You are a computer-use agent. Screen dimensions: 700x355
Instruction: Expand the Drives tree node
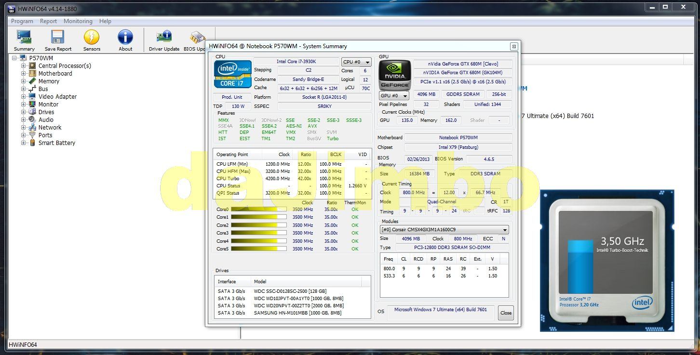coord(23,112)
